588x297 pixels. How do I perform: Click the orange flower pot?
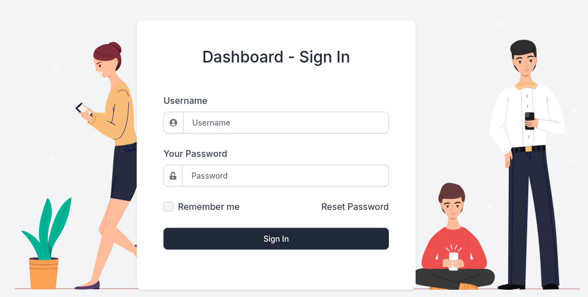click(44, 273)
